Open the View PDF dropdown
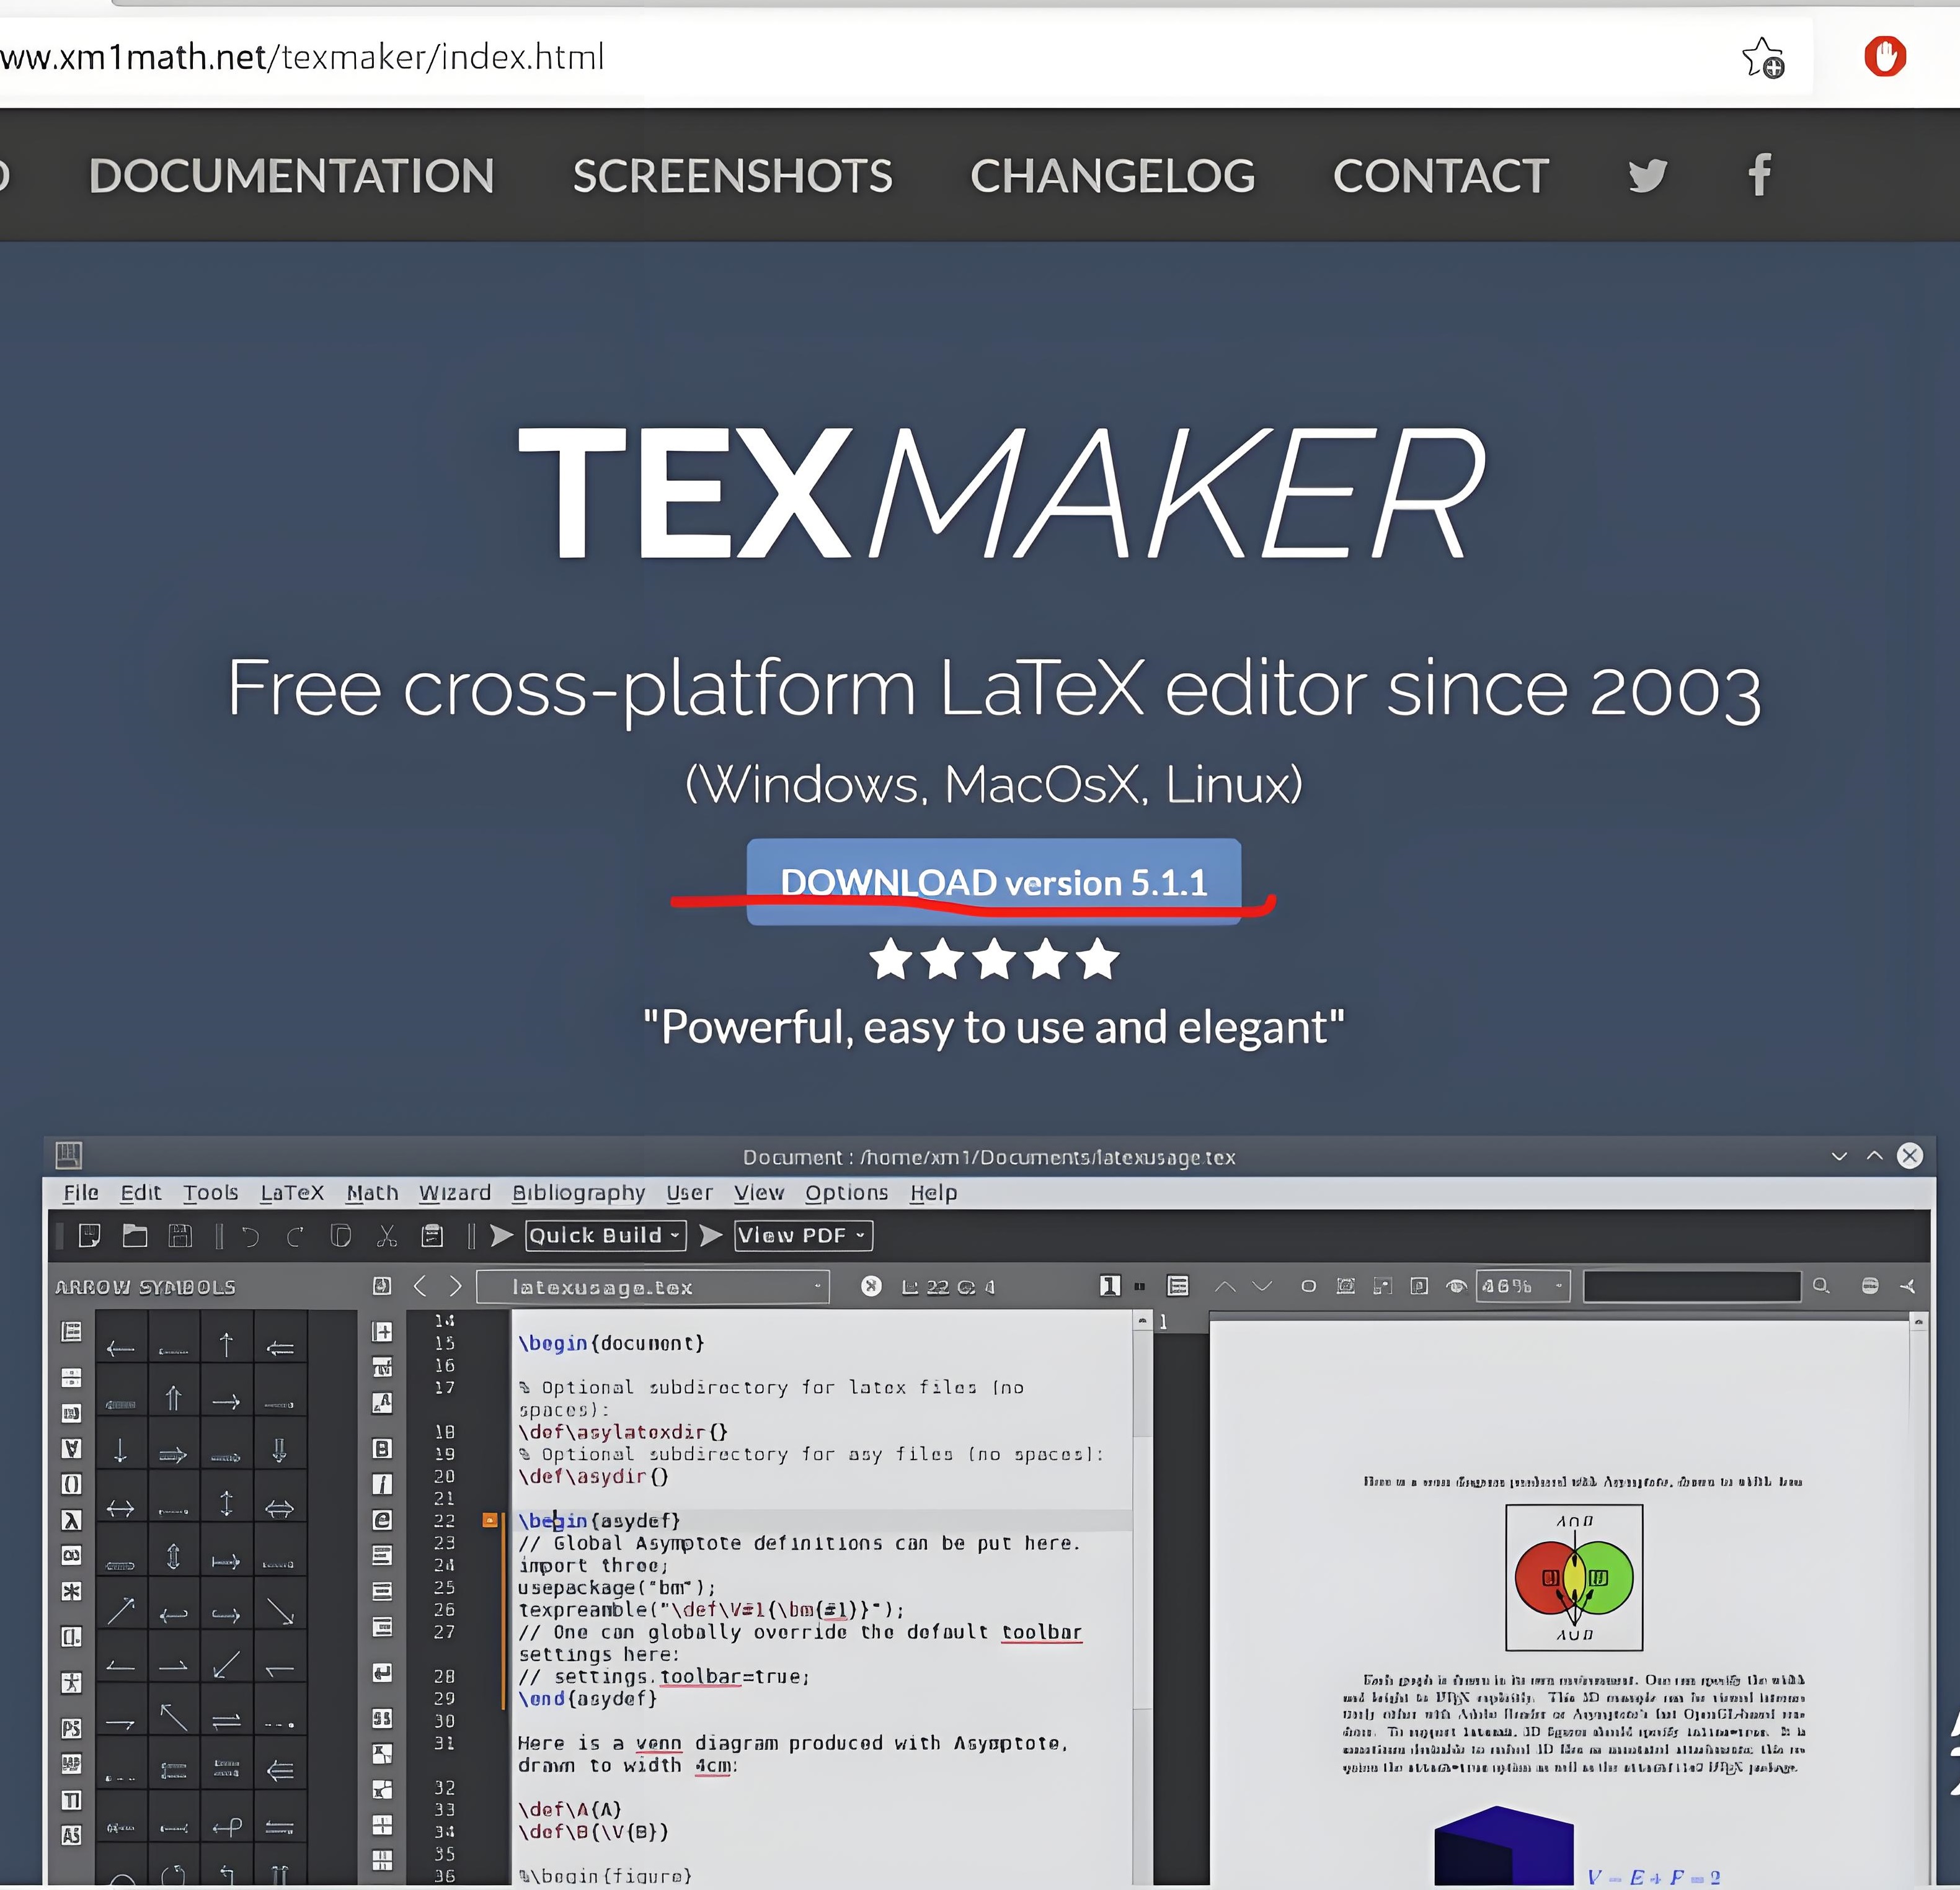The image size is (1960, 1890). point(802,1236)
